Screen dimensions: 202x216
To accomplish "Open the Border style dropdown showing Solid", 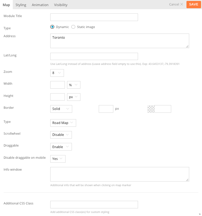I will tap(61, 109).
